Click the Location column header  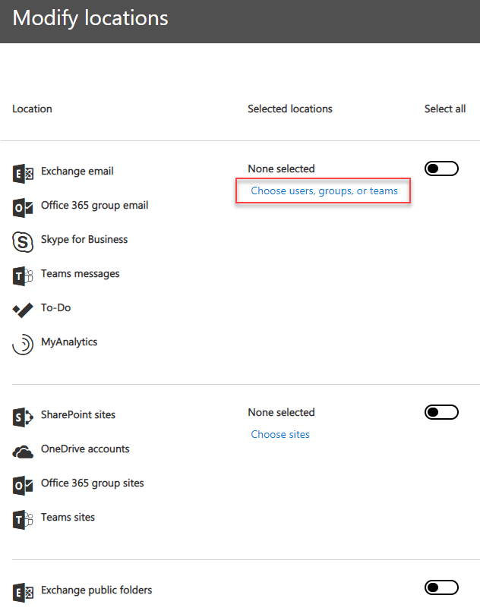(32, 109)
